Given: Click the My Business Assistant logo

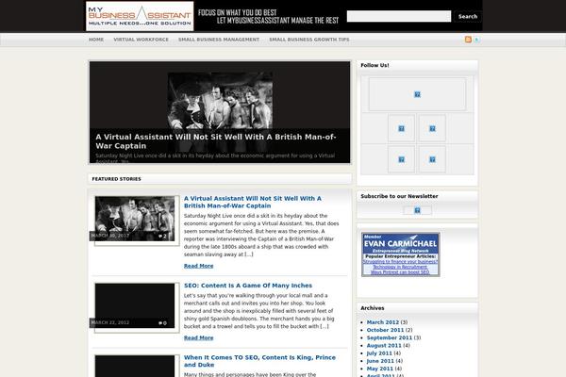Looking at the screenshot, I should pos(140,16).
